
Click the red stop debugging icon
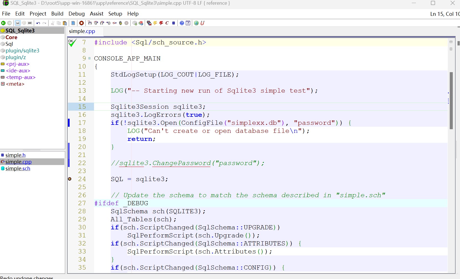click(x=82, y=23)
